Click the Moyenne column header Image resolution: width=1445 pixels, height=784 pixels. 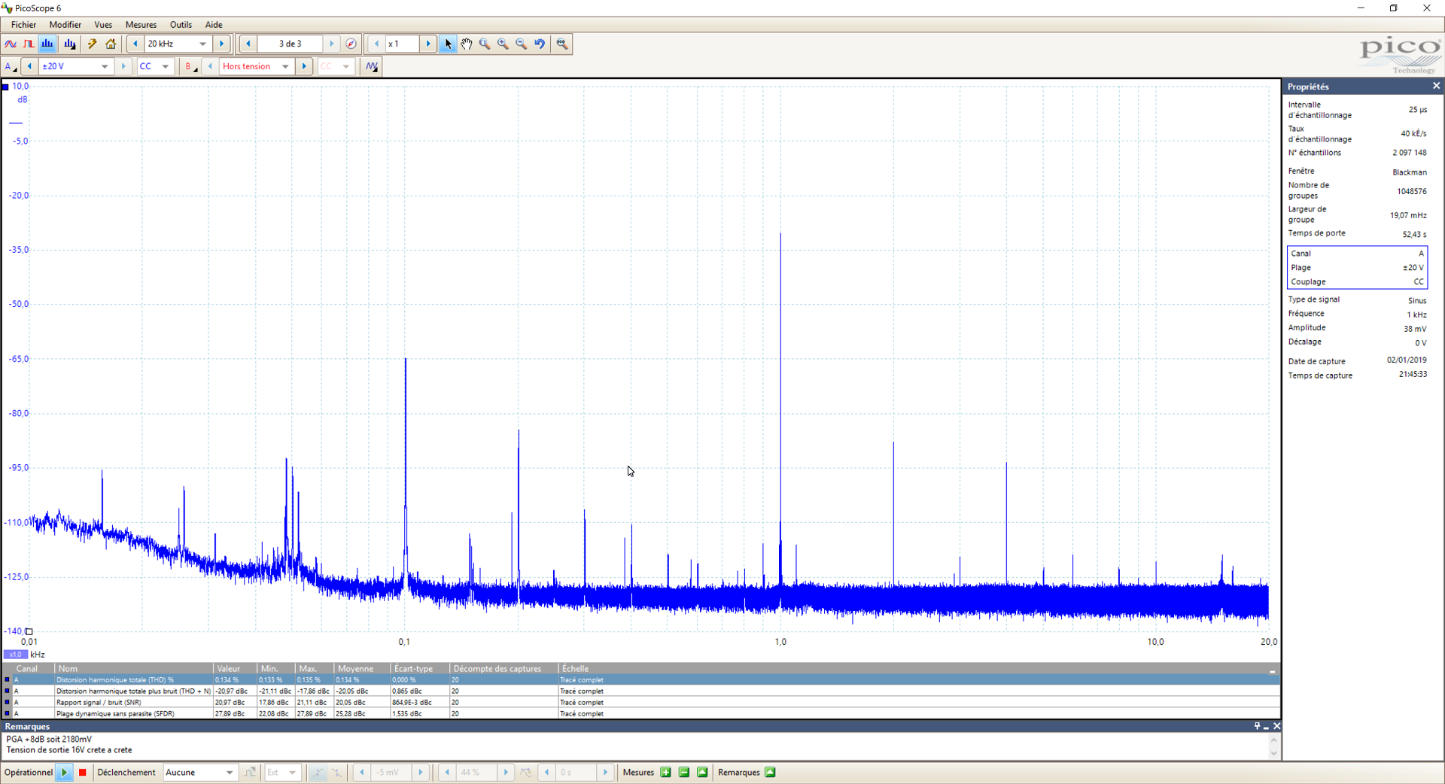(x=362, y=668)
